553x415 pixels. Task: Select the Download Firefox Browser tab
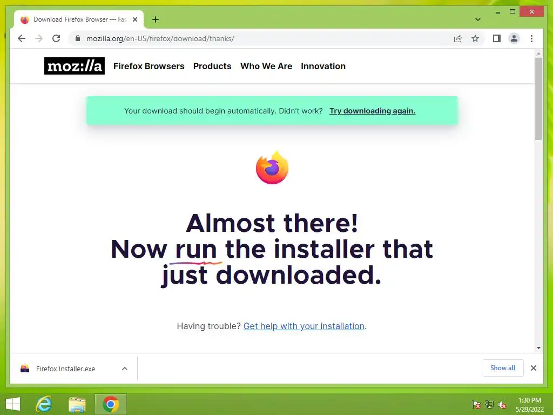click(x=79, y=19)
